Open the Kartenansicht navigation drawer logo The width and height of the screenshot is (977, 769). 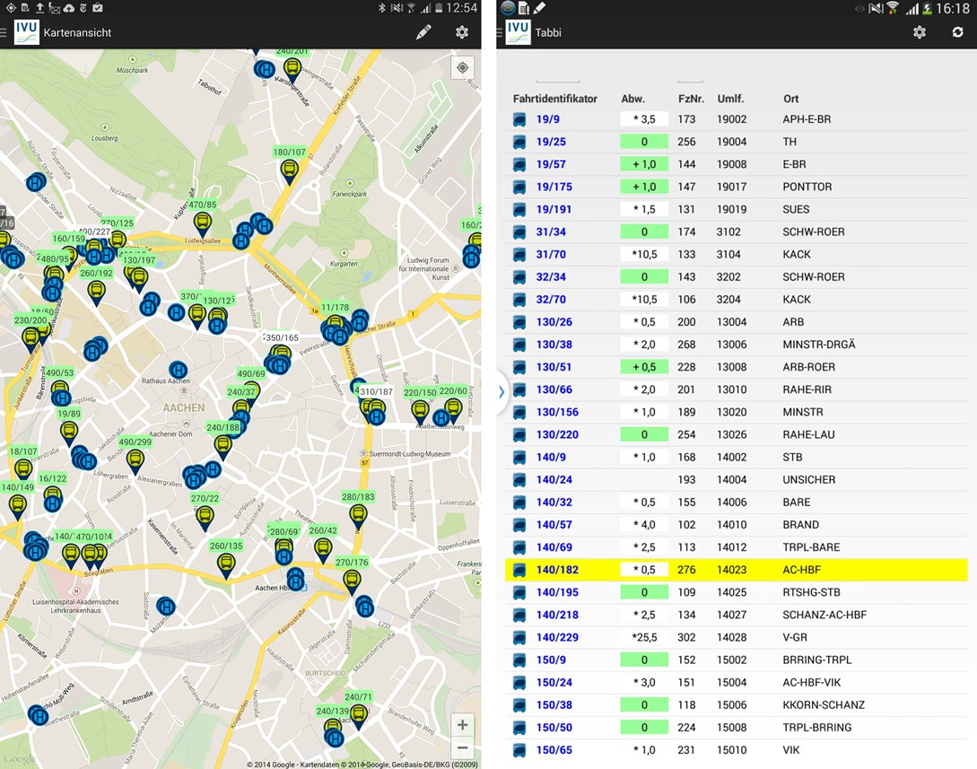tap(26, 32)
